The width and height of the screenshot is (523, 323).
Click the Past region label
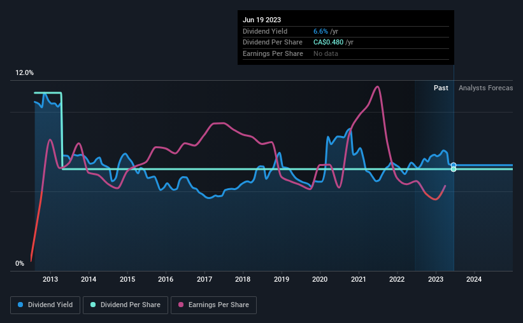click(x=441, y=88)
